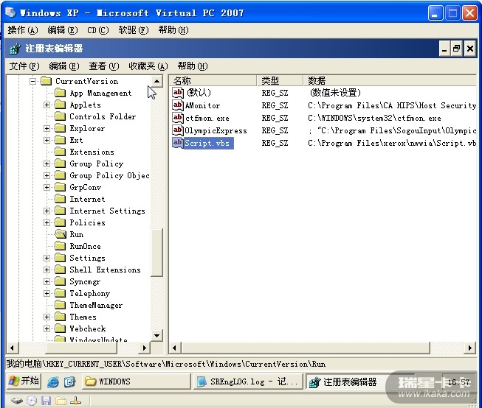Select the open Run folder icon
The width and height of the screenshot is (482, 408).
click(61, 234)
